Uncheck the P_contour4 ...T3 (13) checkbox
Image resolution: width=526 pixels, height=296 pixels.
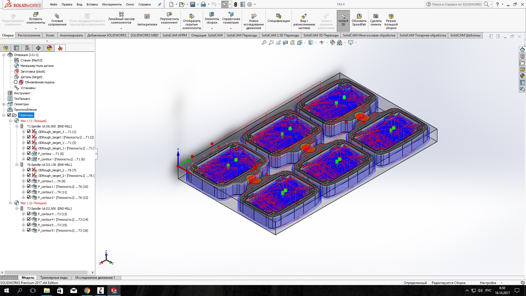click(29, 214)
